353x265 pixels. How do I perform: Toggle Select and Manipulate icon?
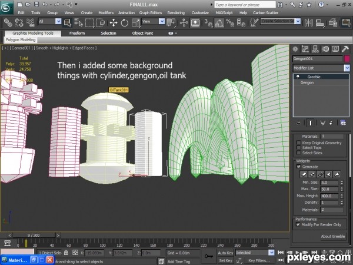[x=184, y=22]
